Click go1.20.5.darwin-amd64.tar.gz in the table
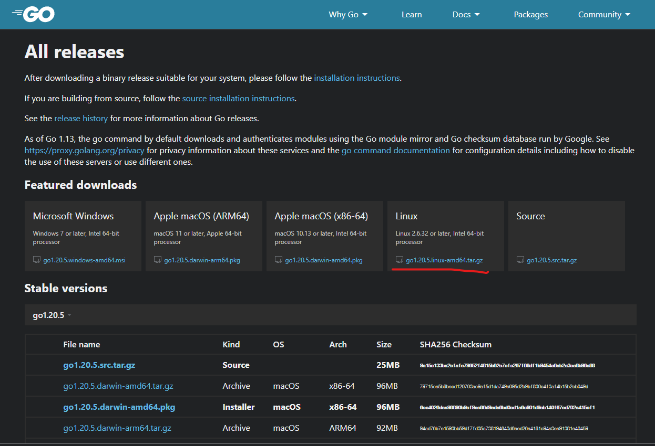Image resolution: width=655 pixels, height=446 pixels. point(118,386)
